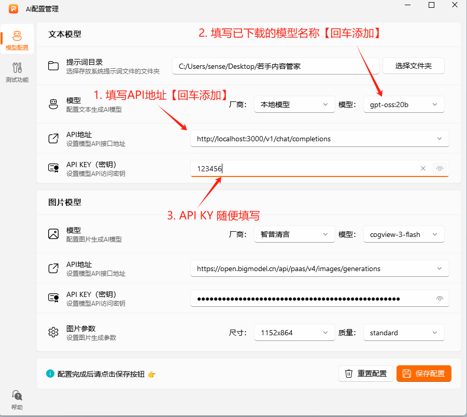
Task: Click the 选择文件夹 button
Action: point(413,66)
